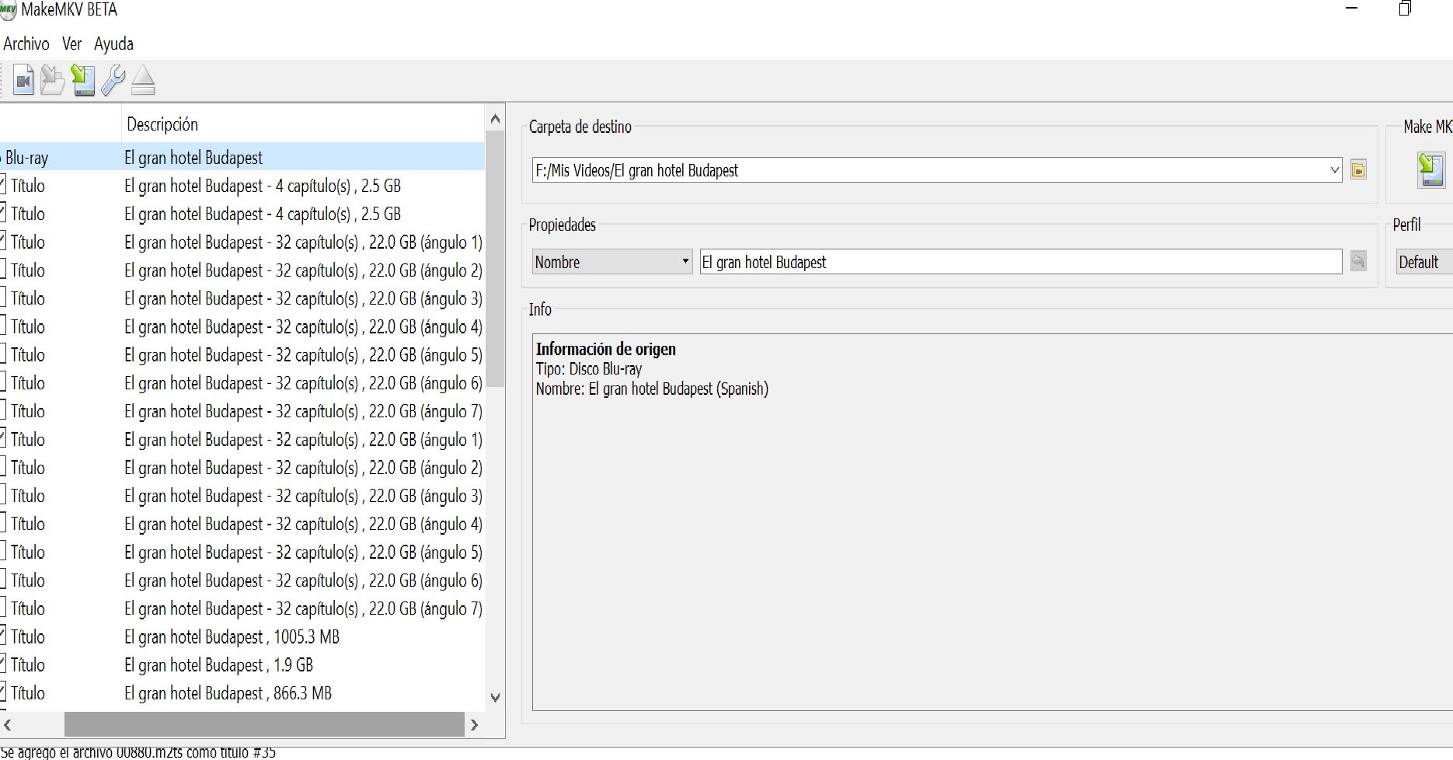Expand the destination folder path dropdown
The width and height of the screenshot is (1453, 760).
coord(1334,169)
